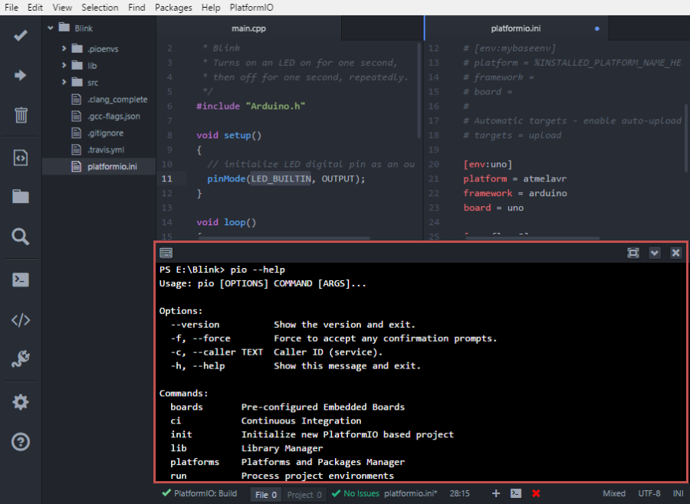Collapse the terminal panel with the chevron
The width and height of the screenshot is (690, 504).
pyautogui.click(x=654, y=252)
